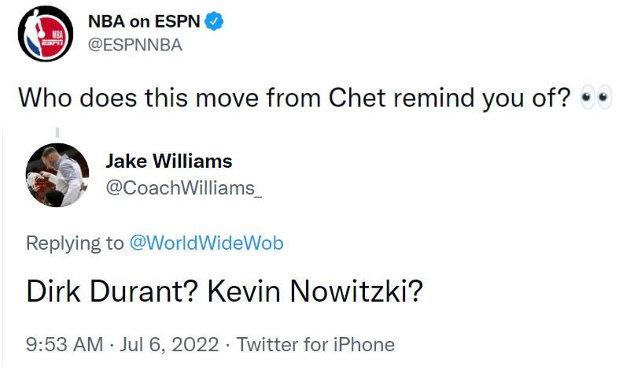
Task: Open the Twitter for iPhone source link
Action: (315, 344)
